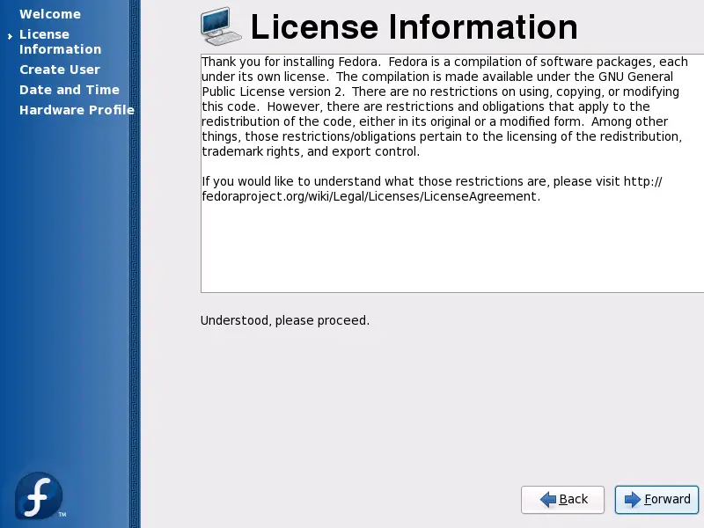Click the 'Understood, please proceed.' text
The width and height of the screenshot is (704, 528).
[x=285, y=320]
